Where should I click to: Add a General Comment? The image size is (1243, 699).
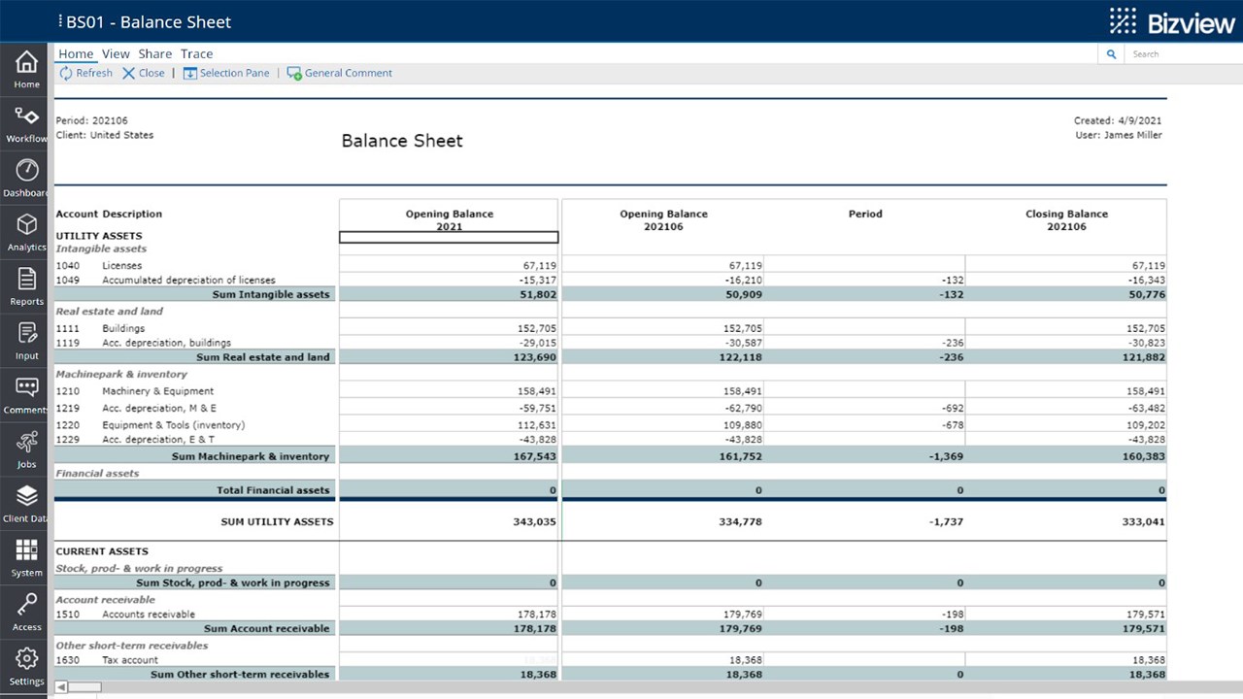339,73
